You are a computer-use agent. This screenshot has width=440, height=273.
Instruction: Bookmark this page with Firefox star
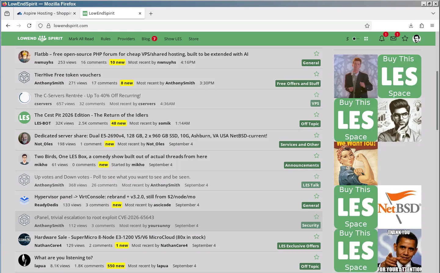click(367, 26)
